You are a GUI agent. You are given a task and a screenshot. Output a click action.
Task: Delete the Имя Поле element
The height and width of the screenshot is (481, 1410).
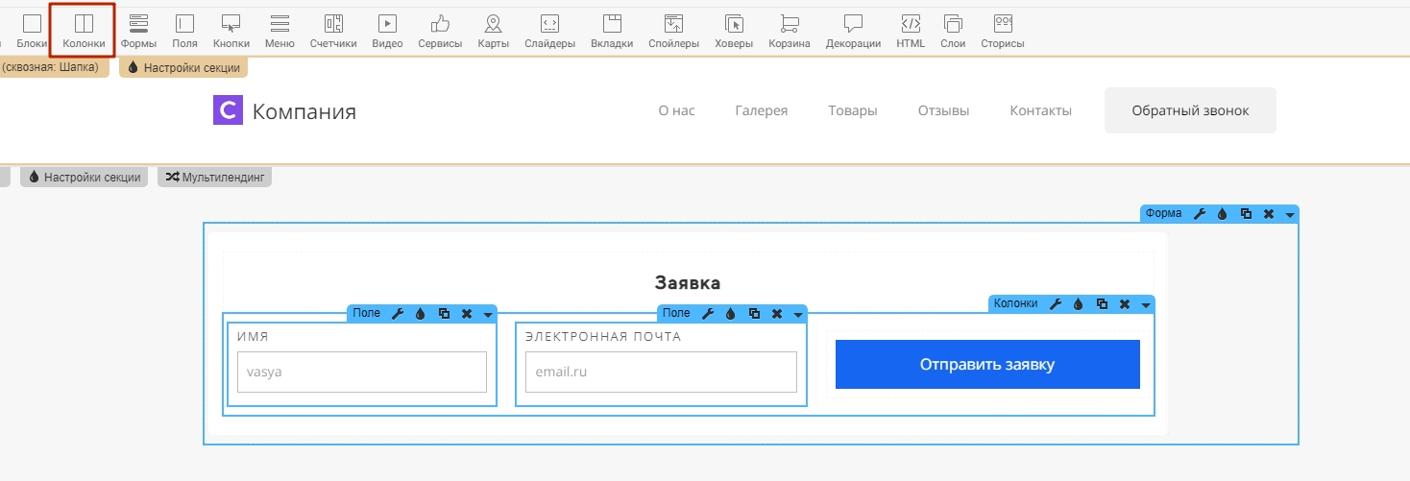[x=467, y=313]
